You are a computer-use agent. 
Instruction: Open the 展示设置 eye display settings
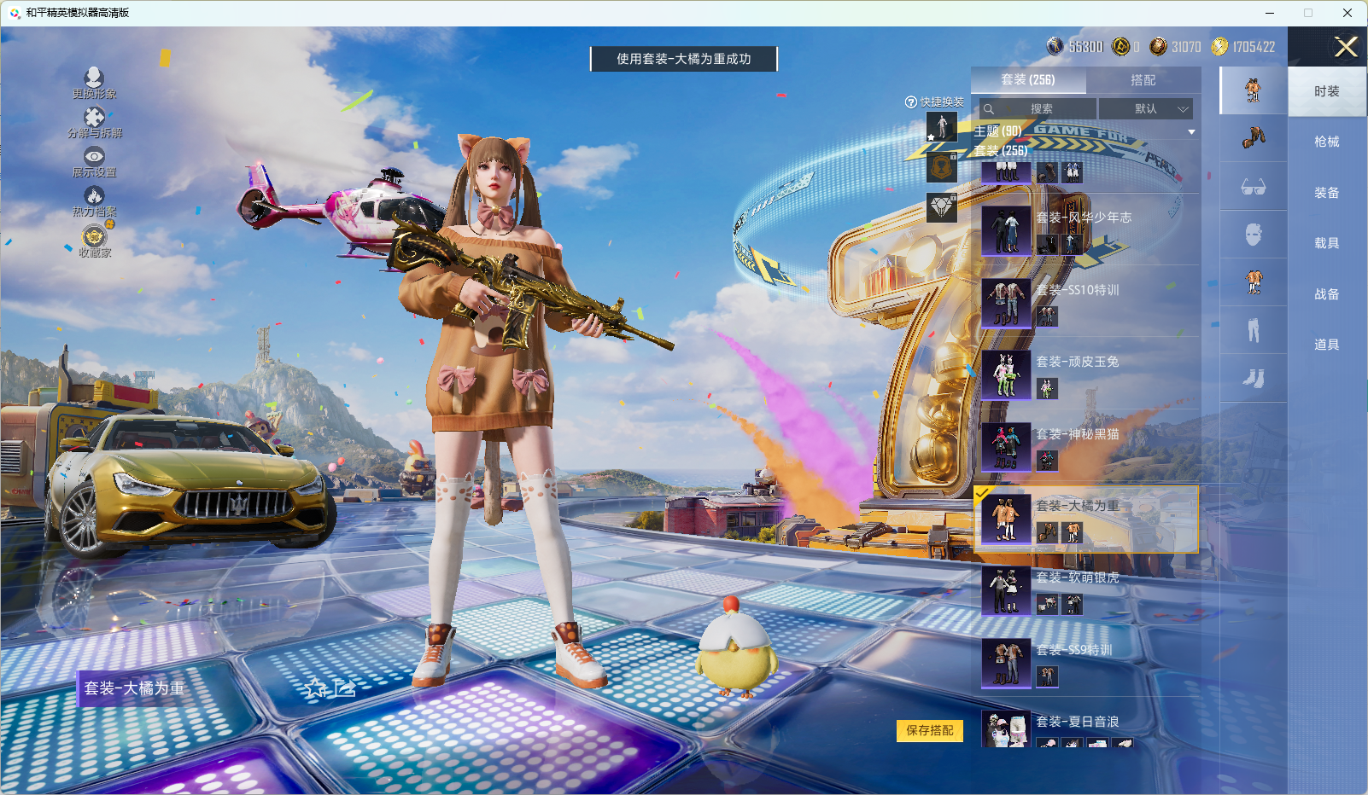point(94,156)
